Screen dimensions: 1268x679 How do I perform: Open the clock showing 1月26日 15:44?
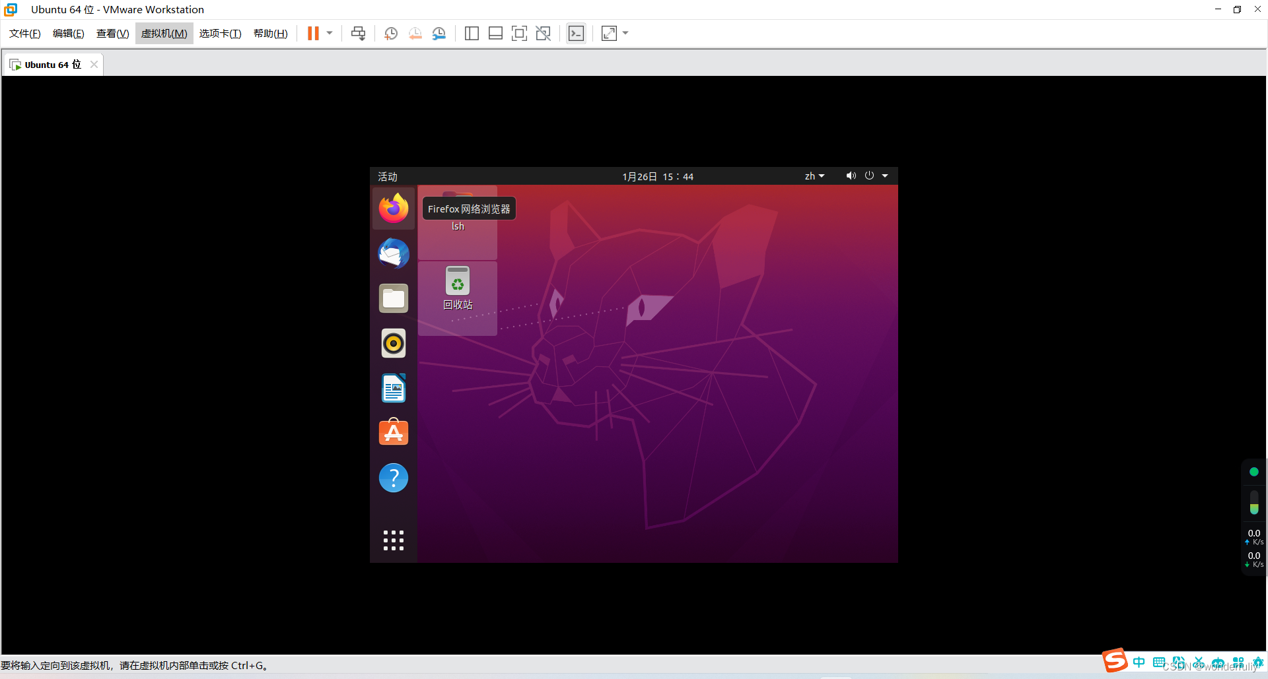pos(658,177)
